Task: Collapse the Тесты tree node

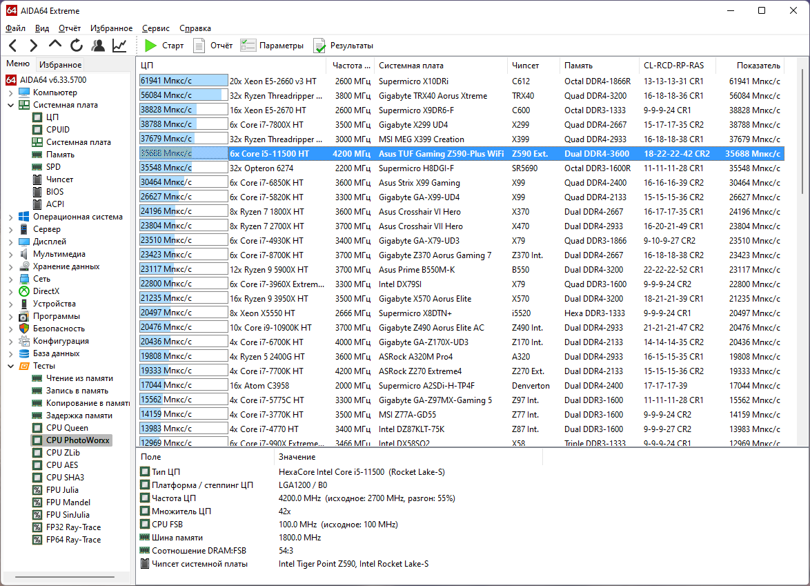Action: click(11, 365)
